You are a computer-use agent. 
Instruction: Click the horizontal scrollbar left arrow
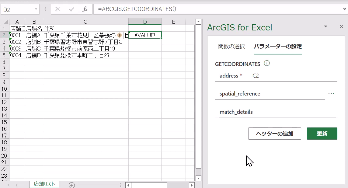(x=128, y=185)
